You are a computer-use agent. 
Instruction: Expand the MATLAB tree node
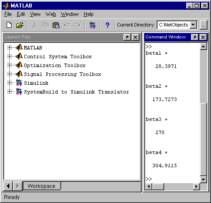pyautogui.click(x=9, y=47)
